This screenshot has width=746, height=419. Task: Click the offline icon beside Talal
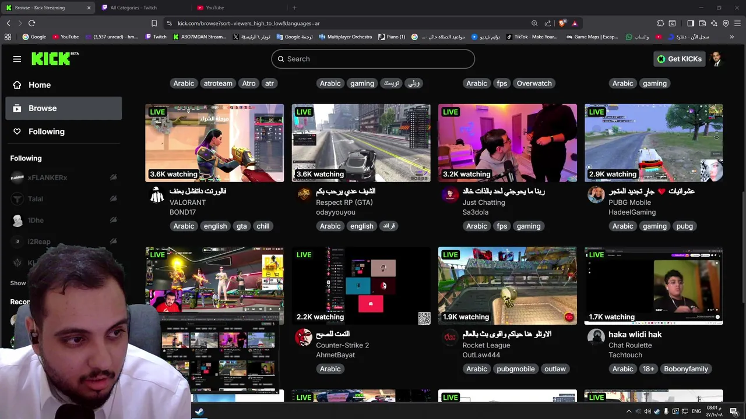click(x=113, y=199)
